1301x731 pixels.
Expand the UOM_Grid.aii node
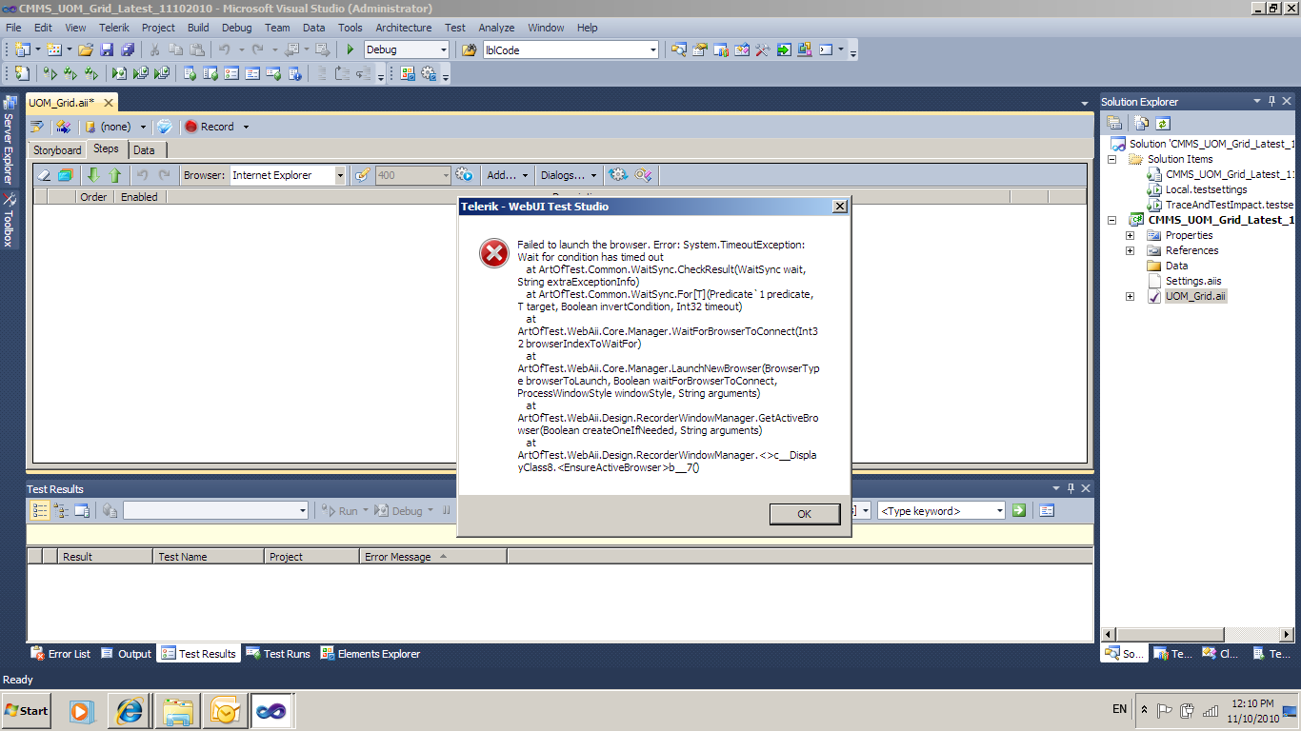point(1131,296)
